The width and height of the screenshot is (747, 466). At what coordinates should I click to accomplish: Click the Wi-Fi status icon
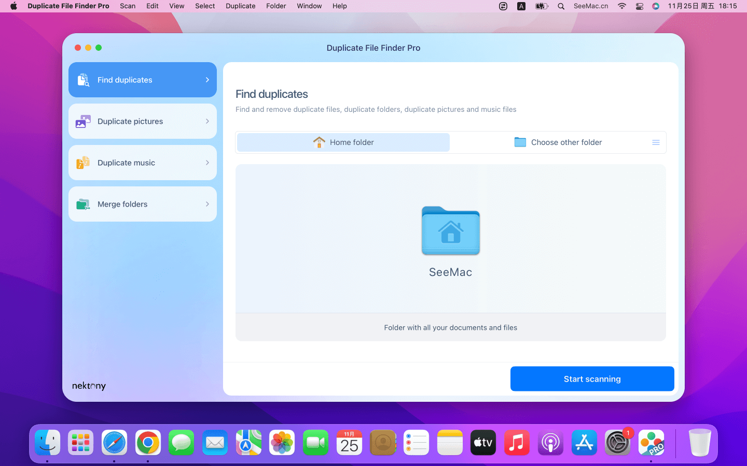[x=621, y=6]
